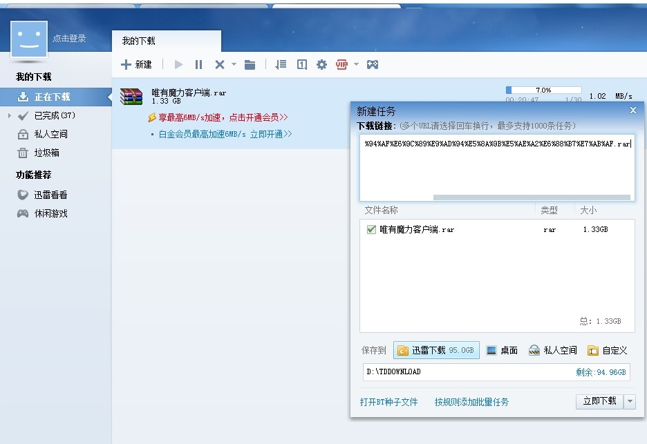This screenshot has height=444, width=647.
Task: Pause the download with the pause icon
Action: click(198, 64)
